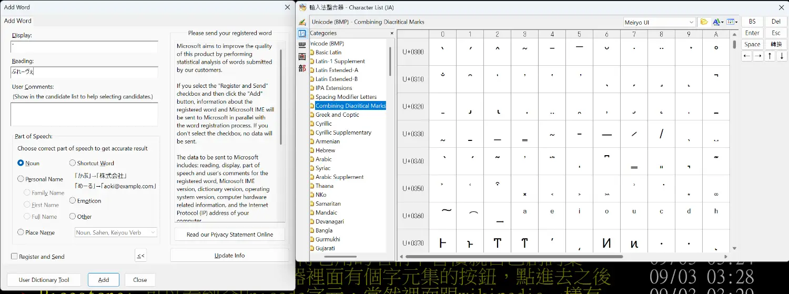Viewport: 789px width, 294px height.
Task: Switch to the Add Word tab
Action: [x=18, y=21]
